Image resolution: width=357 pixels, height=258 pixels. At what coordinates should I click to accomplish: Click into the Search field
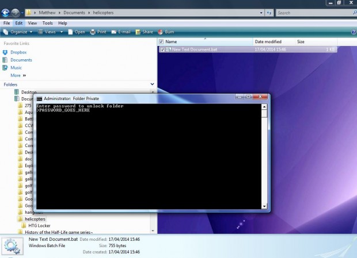(314, 13)
